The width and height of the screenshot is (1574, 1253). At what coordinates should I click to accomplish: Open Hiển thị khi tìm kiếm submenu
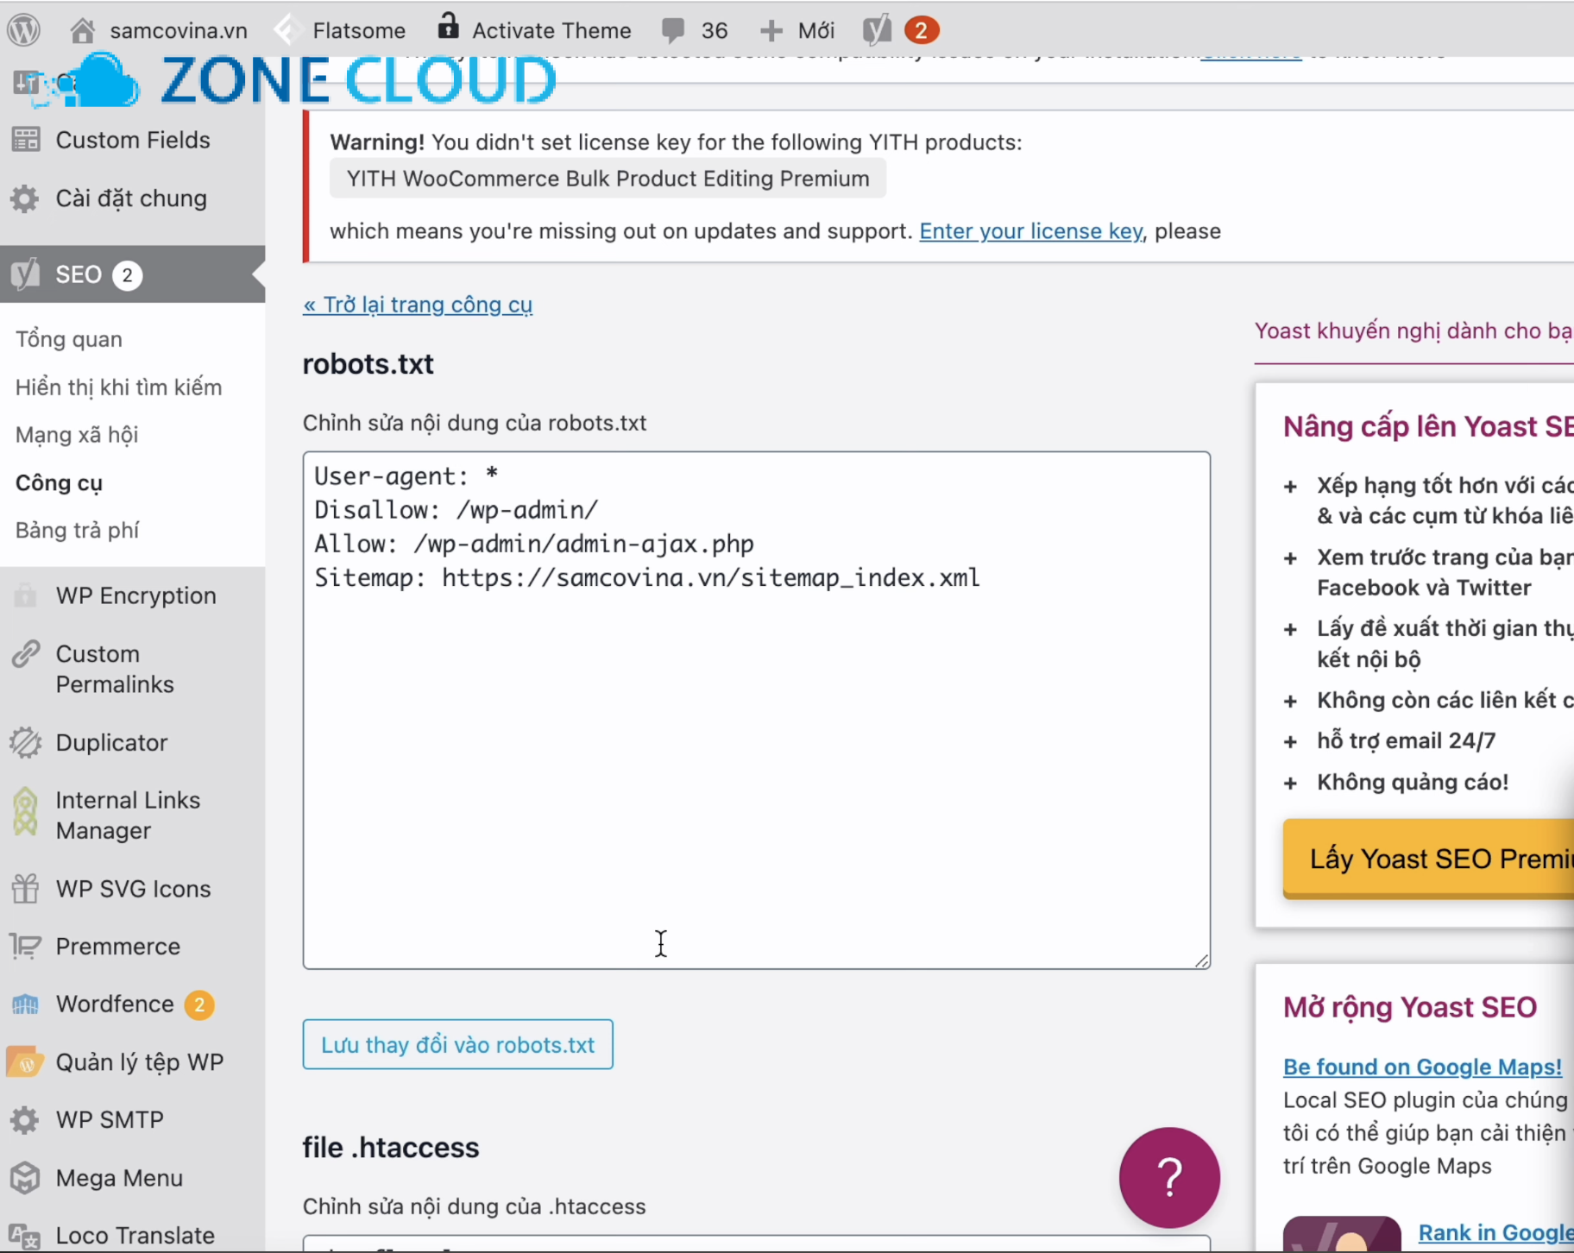118,387
